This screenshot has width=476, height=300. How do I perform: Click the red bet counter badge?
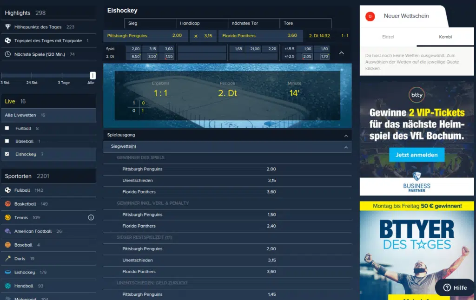tap(370, 16)
